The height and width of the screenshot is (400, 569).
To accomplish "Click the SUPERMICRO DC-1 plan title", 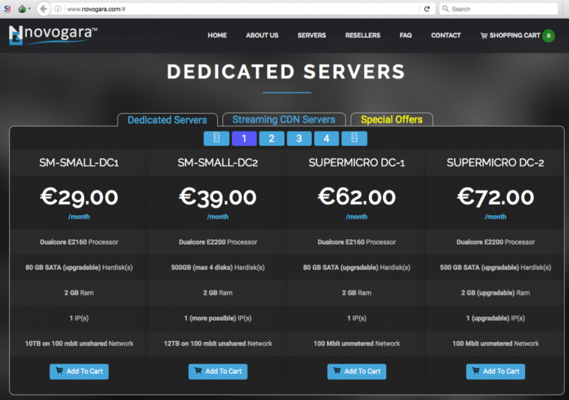I will (357, 163).
